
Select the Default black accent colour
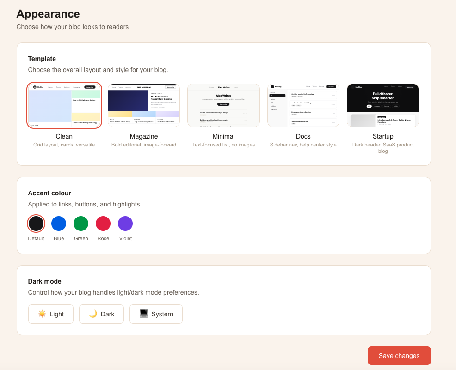click(36, 224)
